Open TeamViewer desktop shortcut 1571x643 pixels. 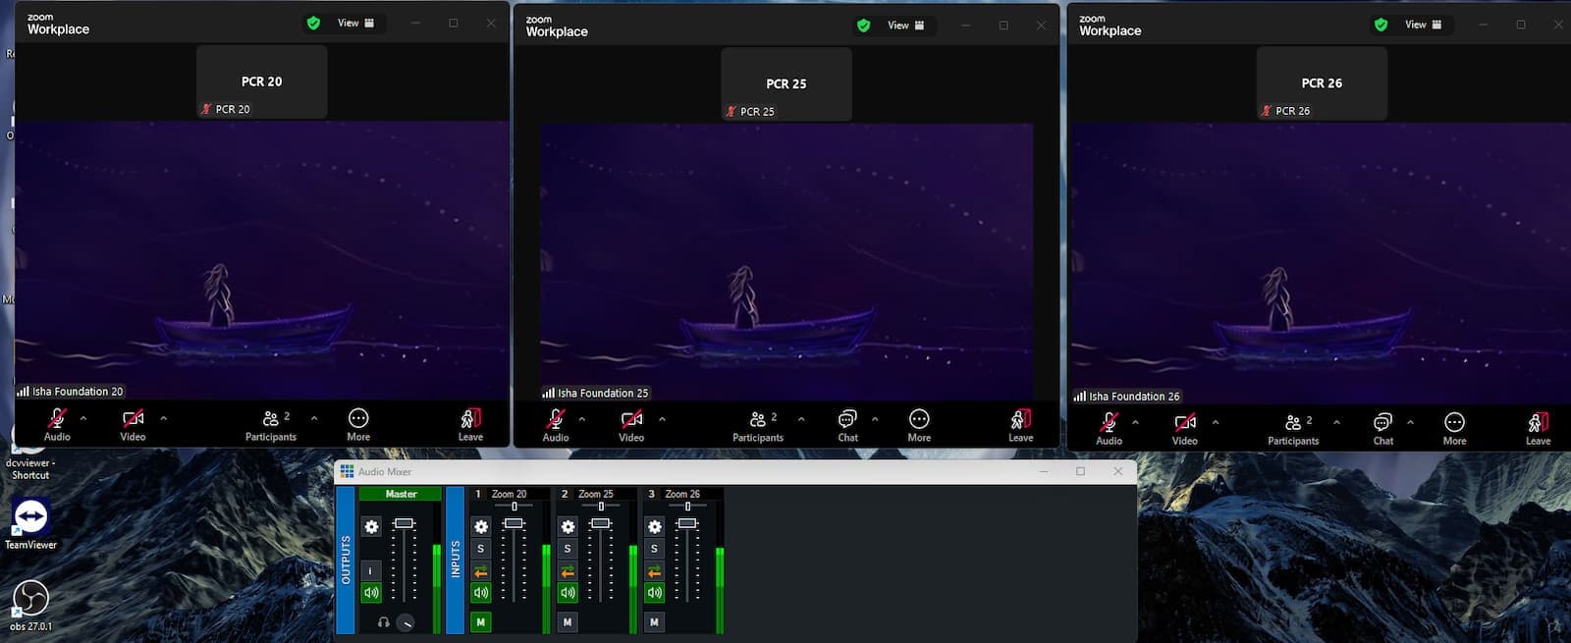pos(30,517)
